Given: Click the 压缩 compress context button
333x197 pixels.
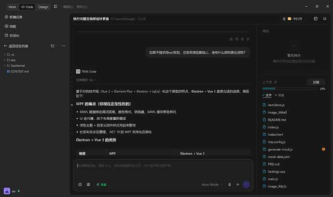Looking at the screenshot, I should pyautogui.click(x=316, y=82).
